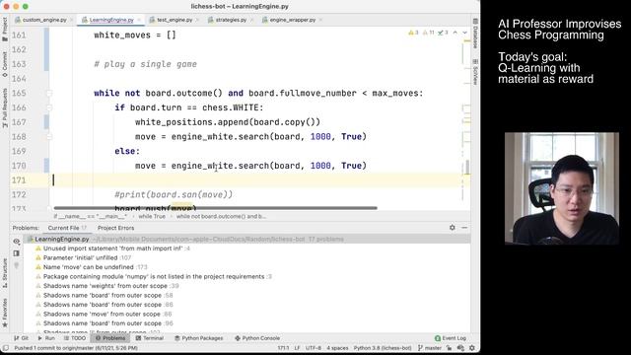Open the Run tool window

(x=46, y=338)
